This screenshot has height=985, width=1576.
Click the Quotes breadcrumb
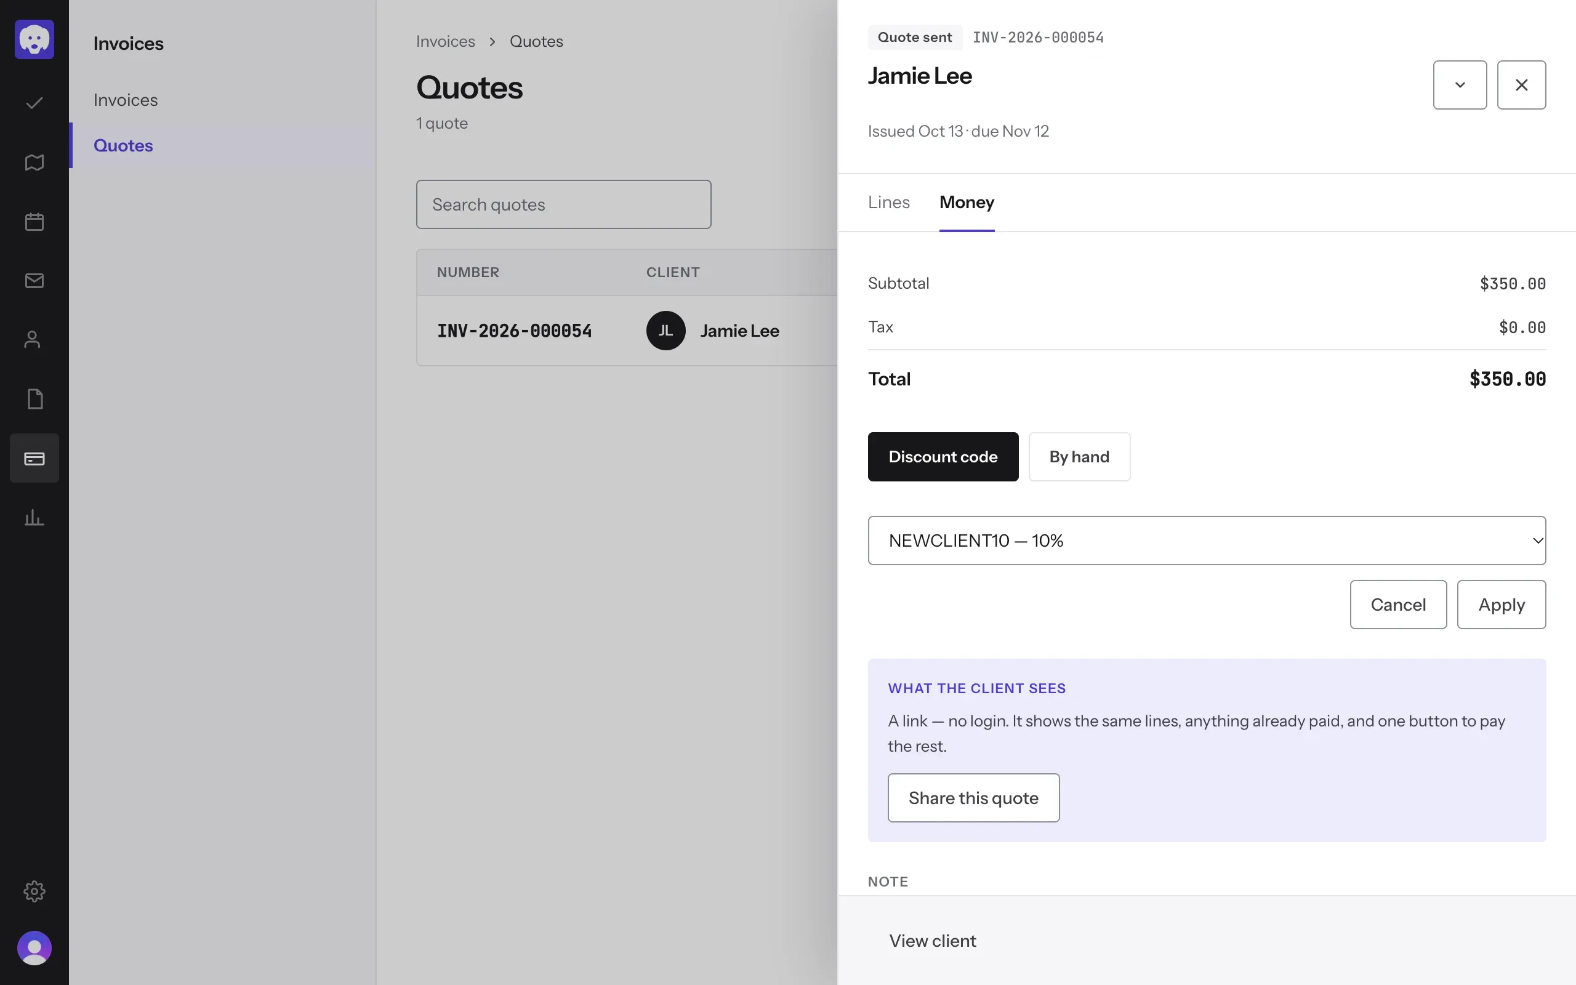pyautogui.click(x=536, y=41)
